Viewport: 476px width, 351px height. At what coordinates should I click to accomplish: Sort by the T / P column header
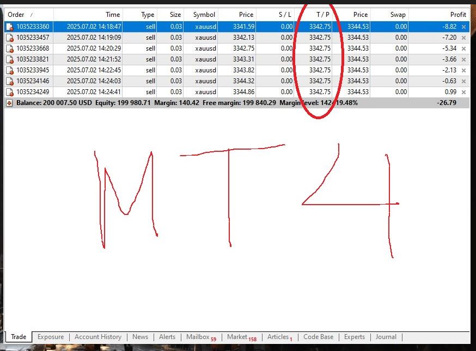pos(313,15)
